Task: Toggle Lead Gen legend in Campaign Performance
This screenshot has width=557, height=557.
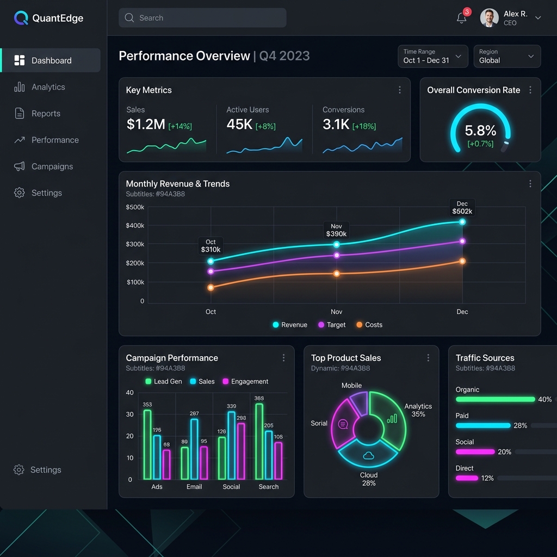Action: pos(164,381)
